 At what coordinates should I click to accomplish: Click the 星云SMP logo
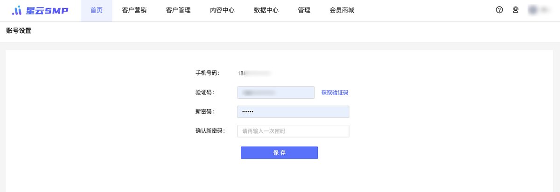(x=41, y=10)
